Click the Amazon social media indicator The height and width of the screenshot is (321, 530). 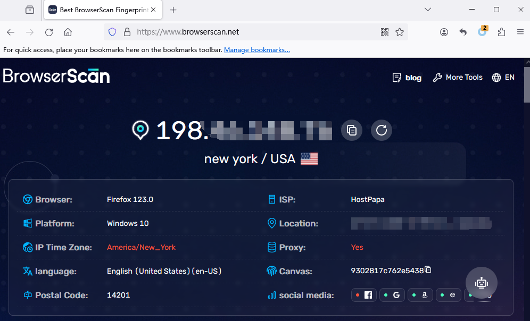[420, 295]
